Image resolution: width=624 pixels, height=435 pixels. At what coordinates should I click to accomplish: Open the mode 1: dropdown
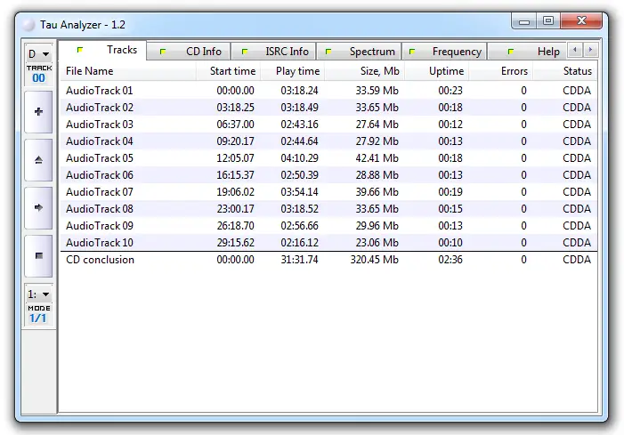coord(38,294)
